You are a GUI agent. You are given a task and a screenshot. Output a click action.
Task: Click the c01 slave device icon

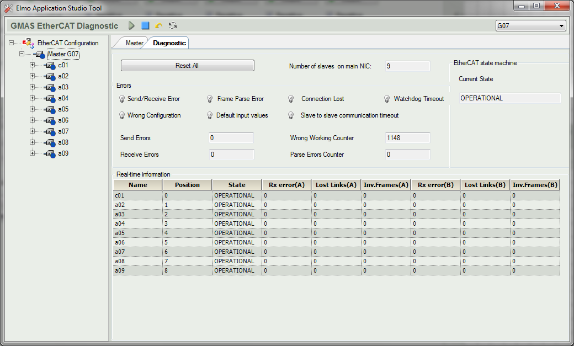pos(50,66)
